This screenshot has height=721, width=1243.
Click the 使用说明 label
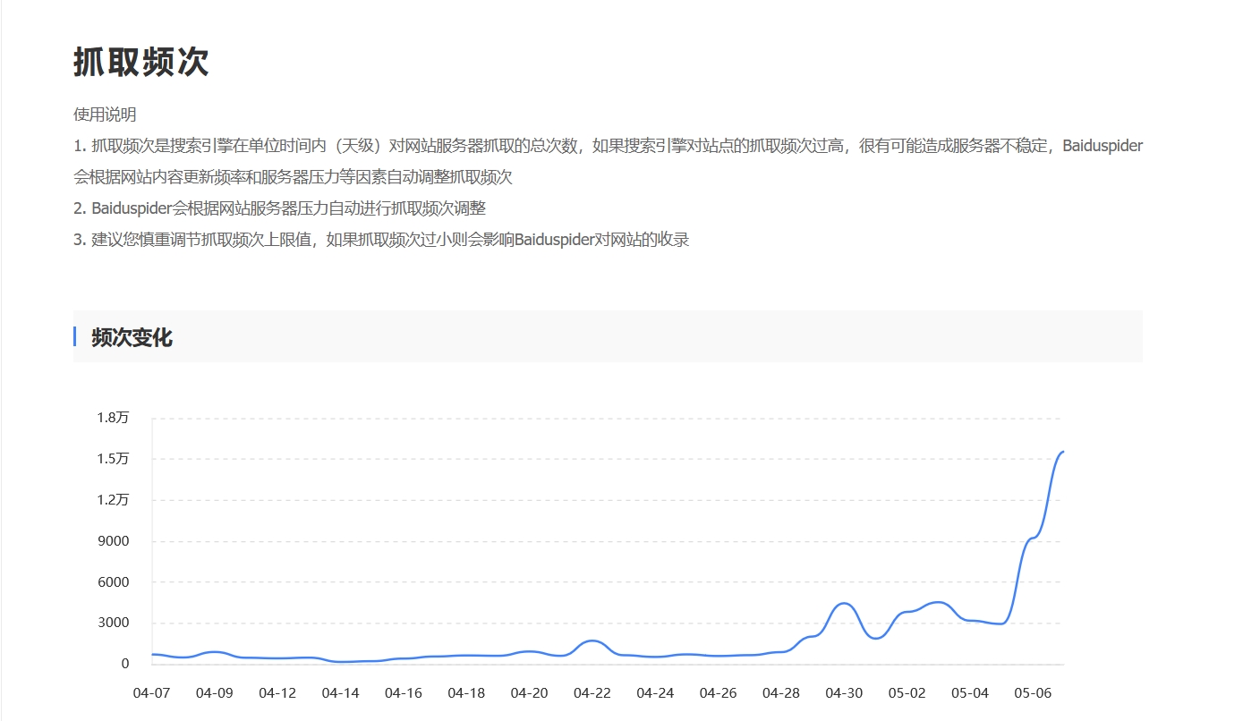tap(105, 115)
